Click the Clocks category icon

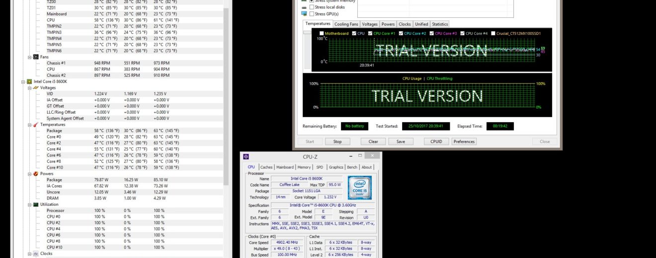click(36, 254)
